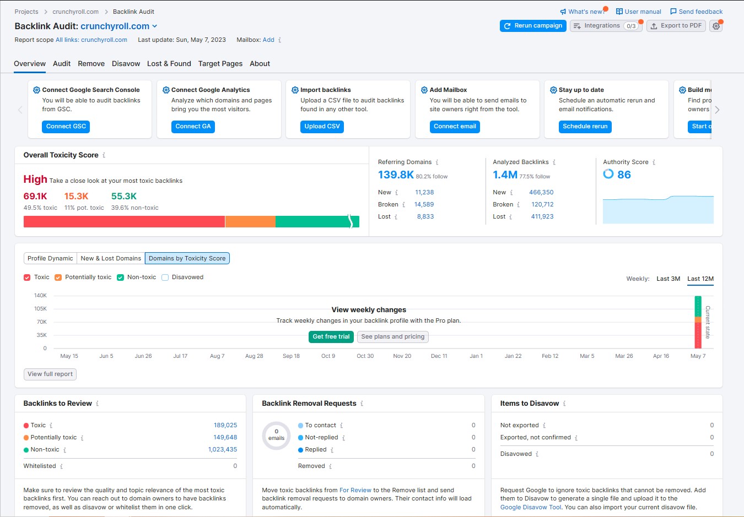Screen dimensions: 744x517
Task: Switch to the Disavow tab
Action: [x=126, y=64]
